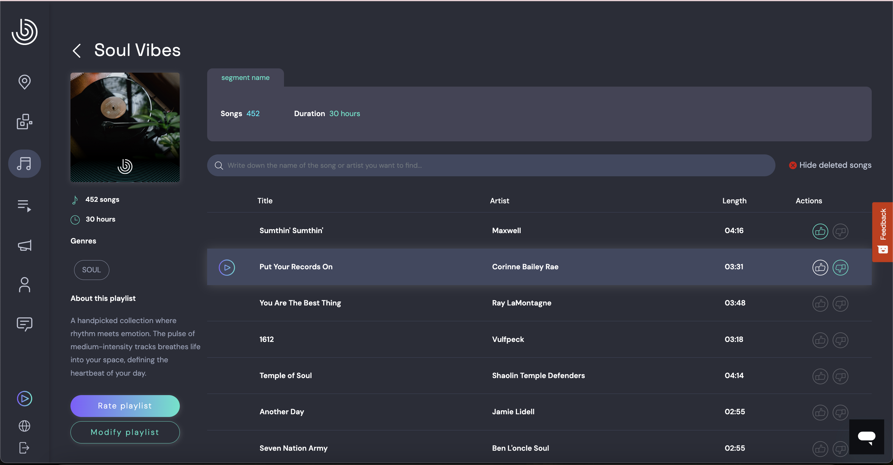Click artist Shaolin Temple Defenders
This screenshot has width=893, height=465.
[538, 376]
